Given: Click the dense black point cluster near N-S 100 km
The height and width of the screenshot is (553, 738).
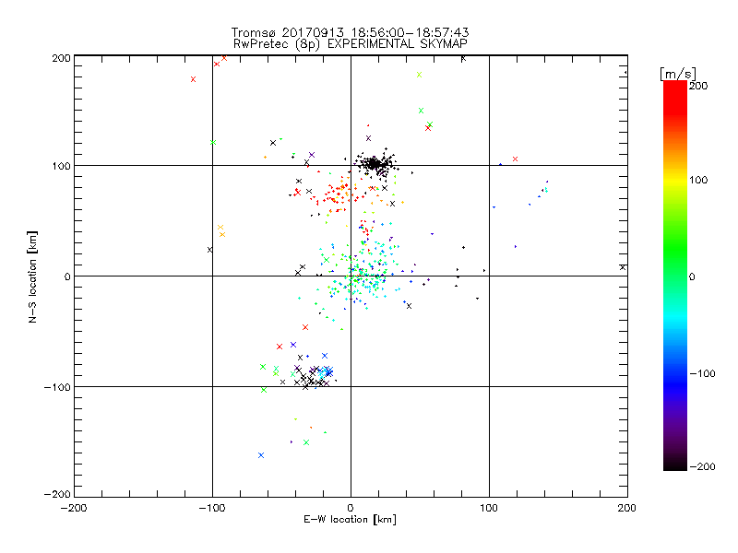Looking at the screenshot, I should [375, 164].
